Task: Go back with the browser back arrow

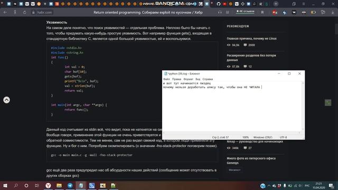Action: tap(5, 12)
